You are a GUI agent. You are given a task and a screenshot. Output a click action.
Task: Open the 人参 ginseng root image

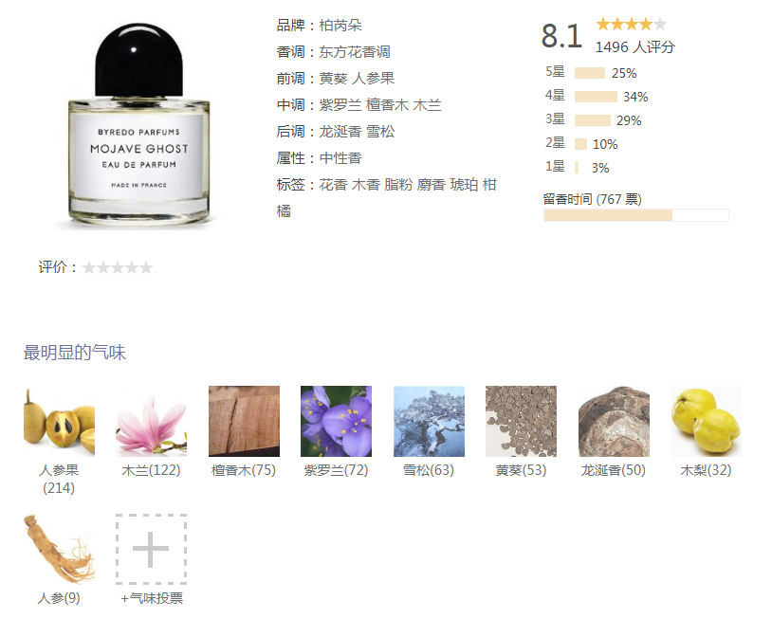tap(59, 549)
